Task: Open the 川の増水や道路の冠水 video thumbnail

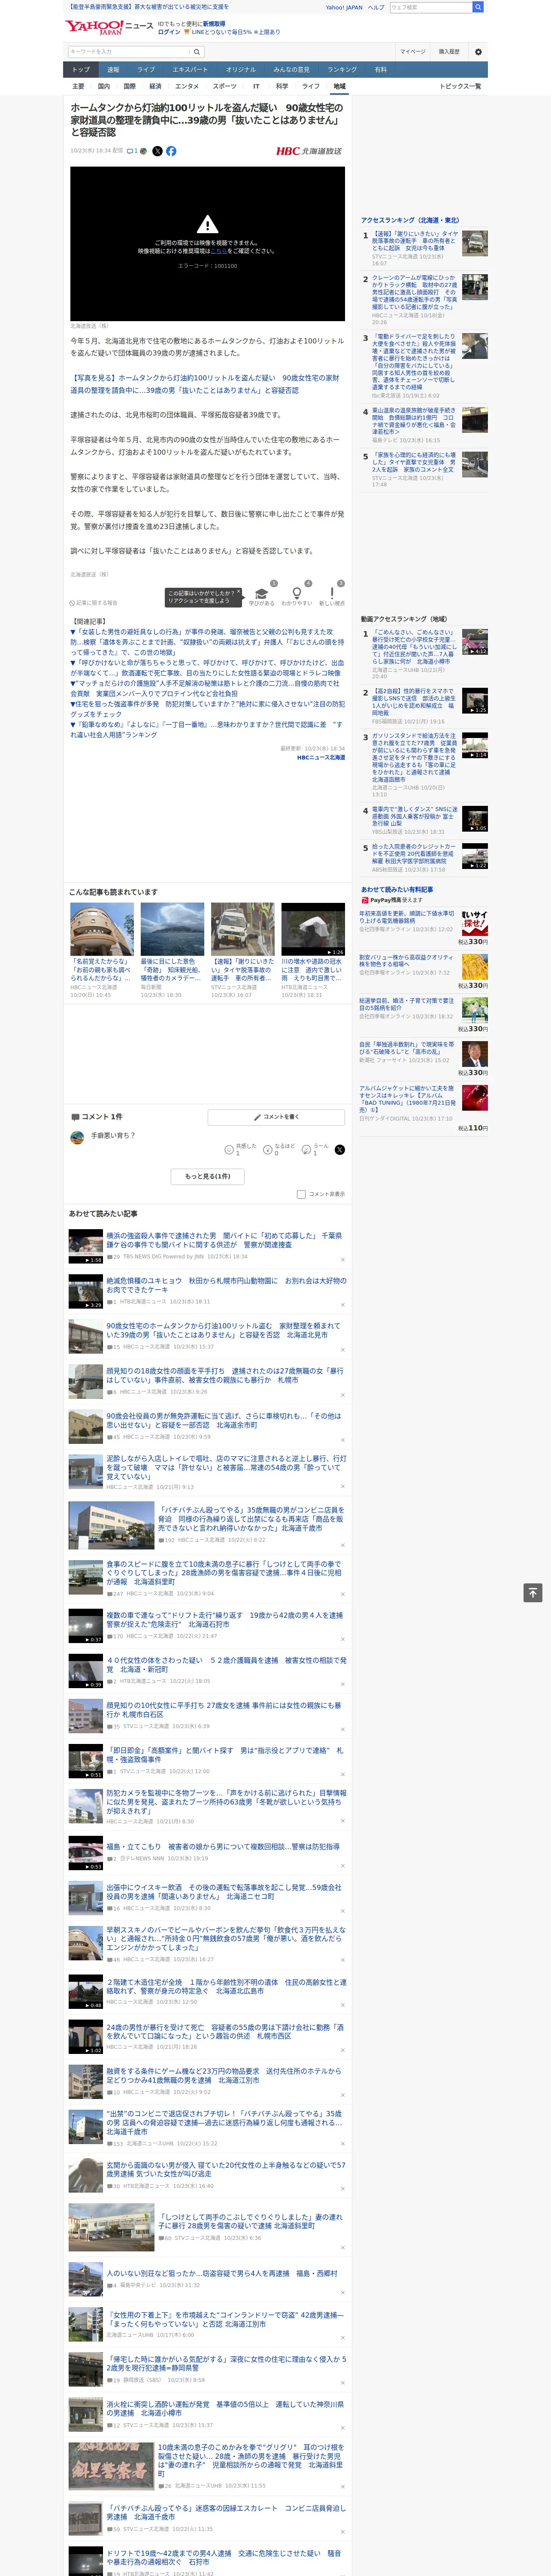Action: click(313, 929)
